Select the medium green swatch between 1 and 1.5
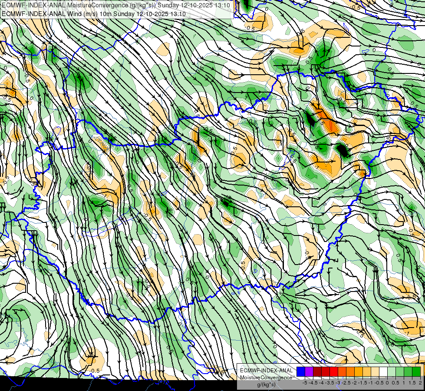Viewport: 425px width, 391px height. tap(408, 372)
